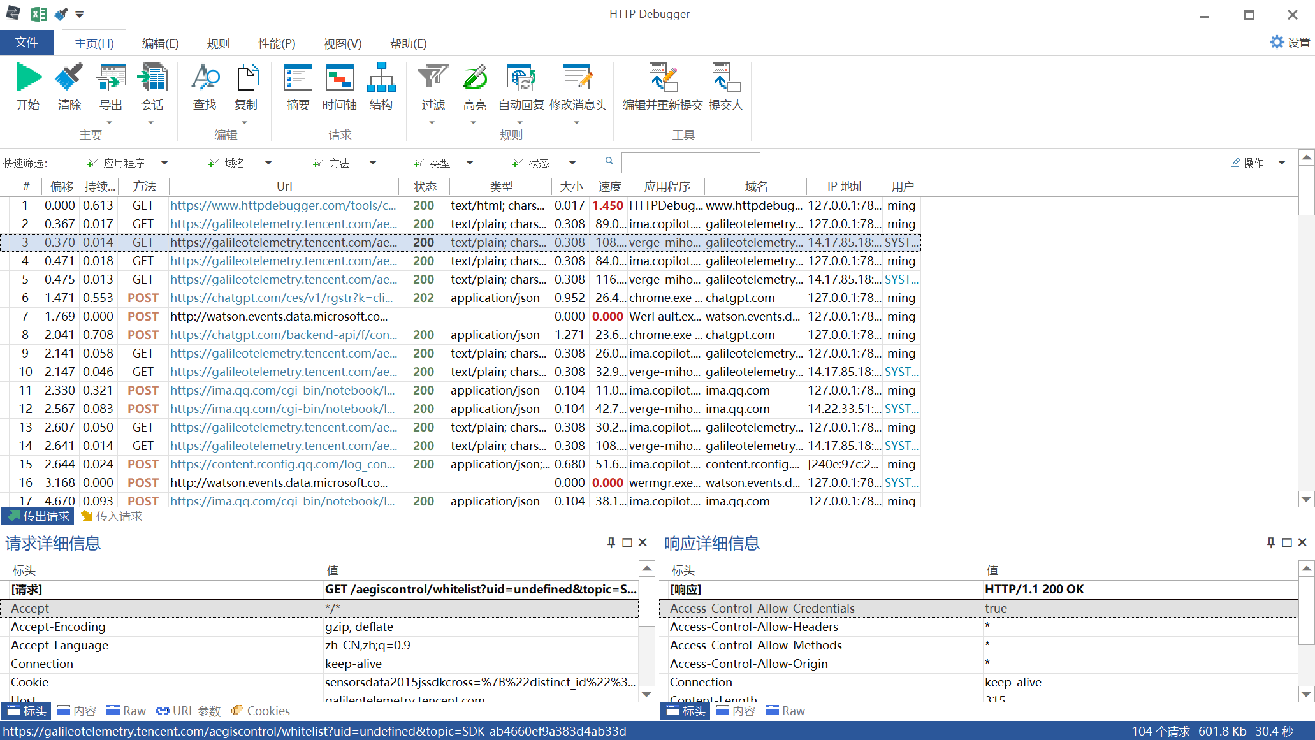Open the 文件 file menu
This screenshot has height=740, width=1315.
27,43
